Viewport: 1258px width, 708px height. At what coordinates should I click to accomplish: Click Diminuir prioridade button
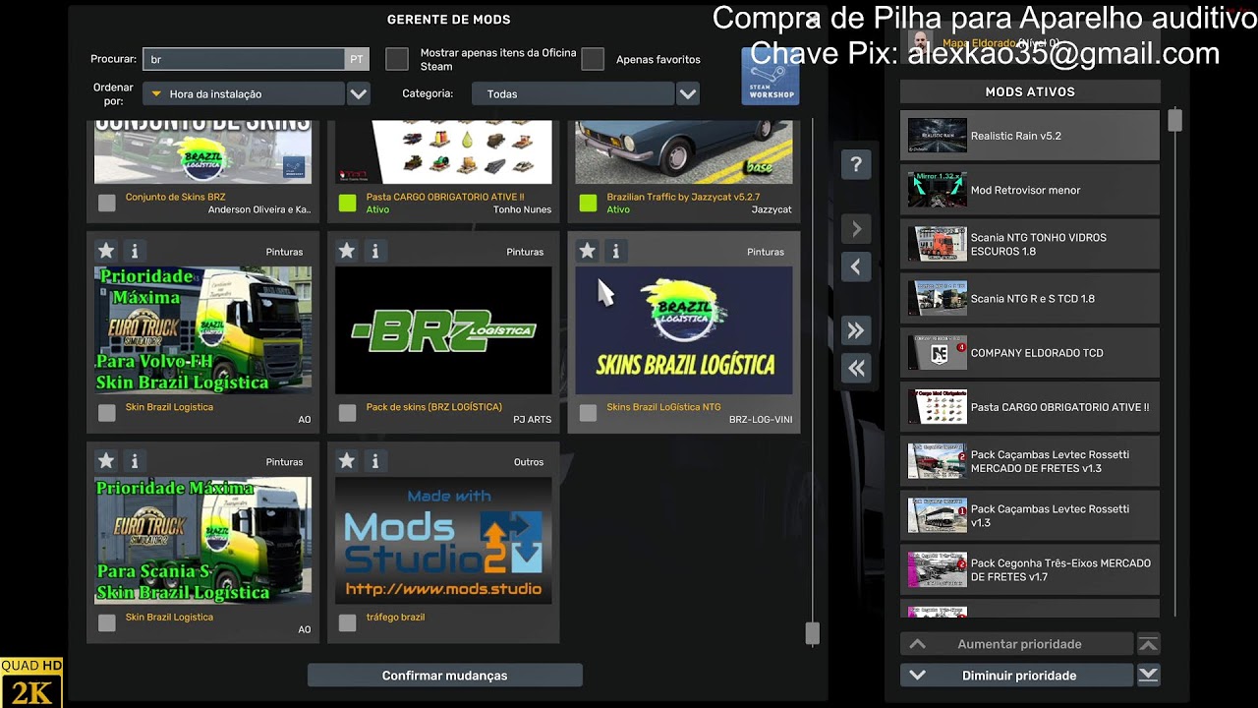(x=1016, y=676)
